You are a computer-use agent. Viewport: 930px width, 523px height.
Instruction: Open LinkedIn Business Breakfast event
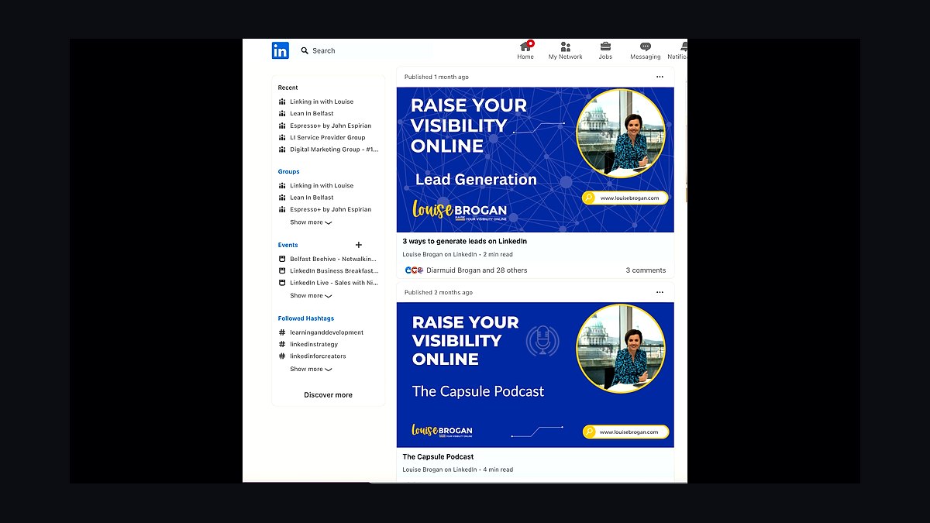coord(334,271)
